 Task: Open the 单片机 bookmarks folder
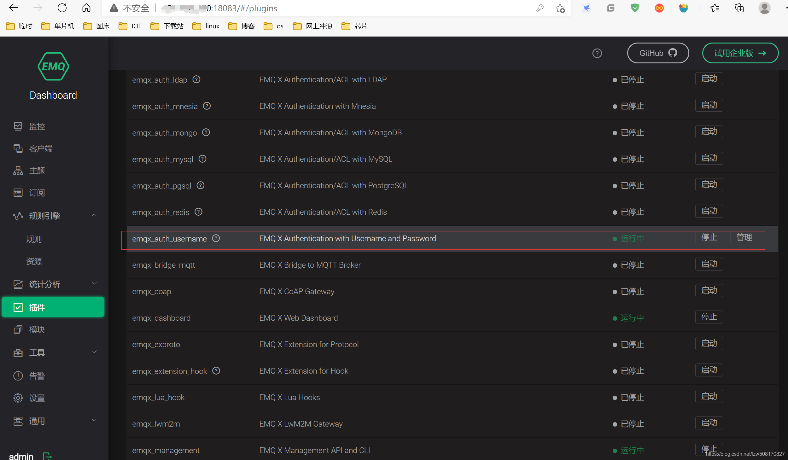[58, 26]
